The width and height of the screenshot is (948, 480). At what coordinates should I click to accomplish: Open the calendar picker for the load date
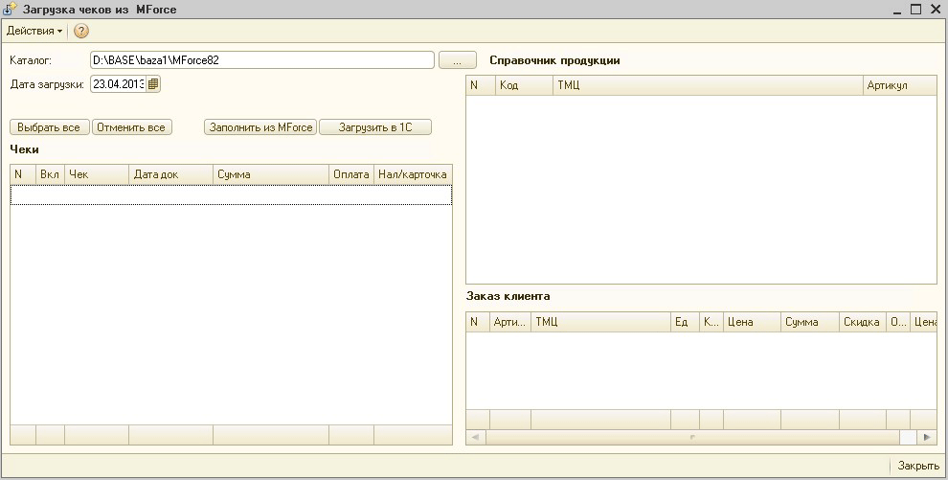pos(154,84)
